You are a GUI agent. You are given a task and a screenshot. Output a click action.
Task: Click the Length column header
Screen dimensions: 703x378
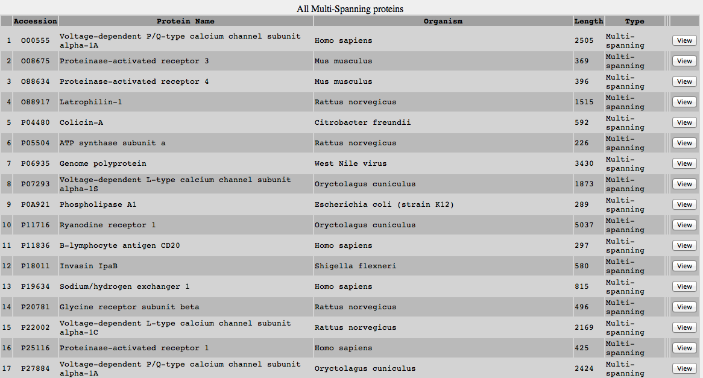(x=588, y=21)
